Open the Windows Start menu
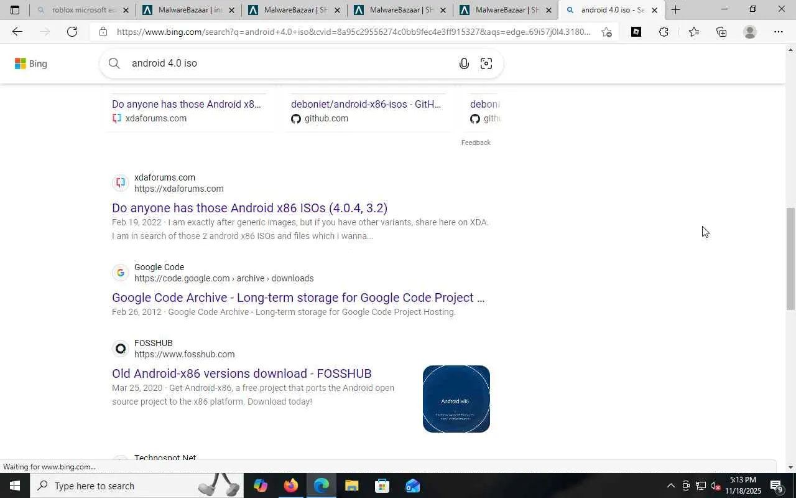Screen dimensions: 796x498 [x=15, y=486]
